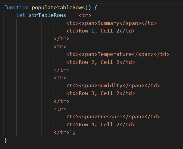The width and height of the screenshot is (183, 149).
Task: Click the word Summary in span
Action: click(x=108, y=23)
